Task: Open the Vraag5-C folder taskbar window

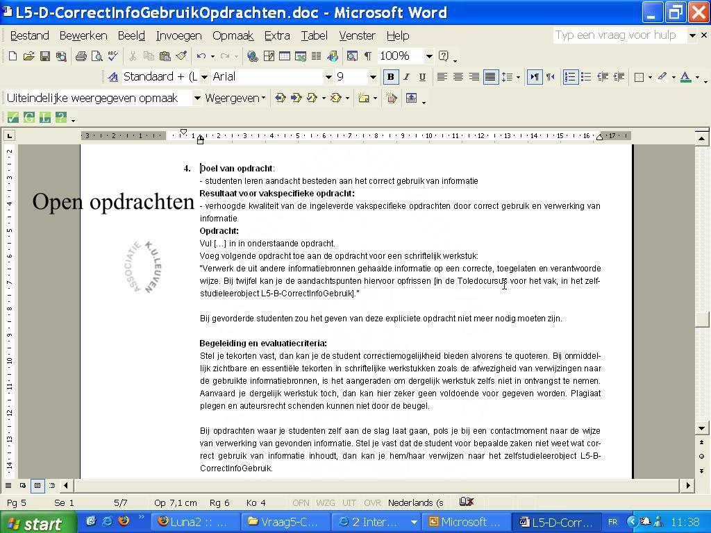Action: pyautogui.click(x=285, y=522)
